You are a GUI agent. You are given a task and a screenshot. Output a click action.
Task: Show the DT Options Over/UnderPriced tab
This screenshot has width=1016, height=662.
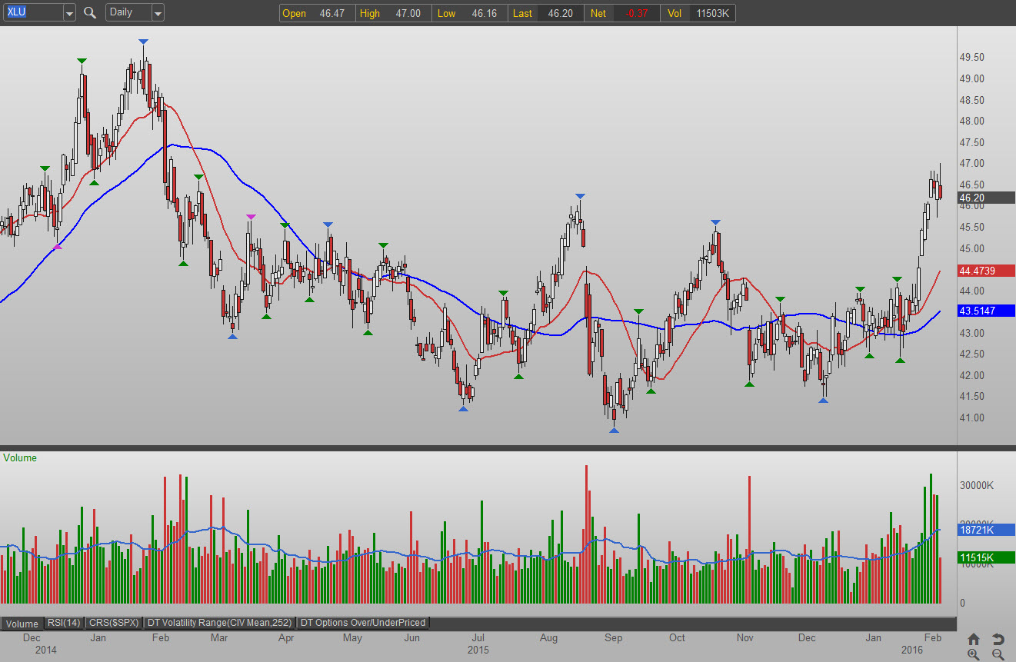pos(362,623)
